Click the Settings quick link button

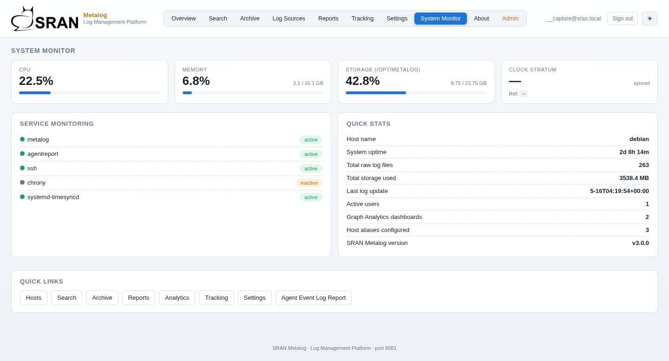(x=255, y=298)
